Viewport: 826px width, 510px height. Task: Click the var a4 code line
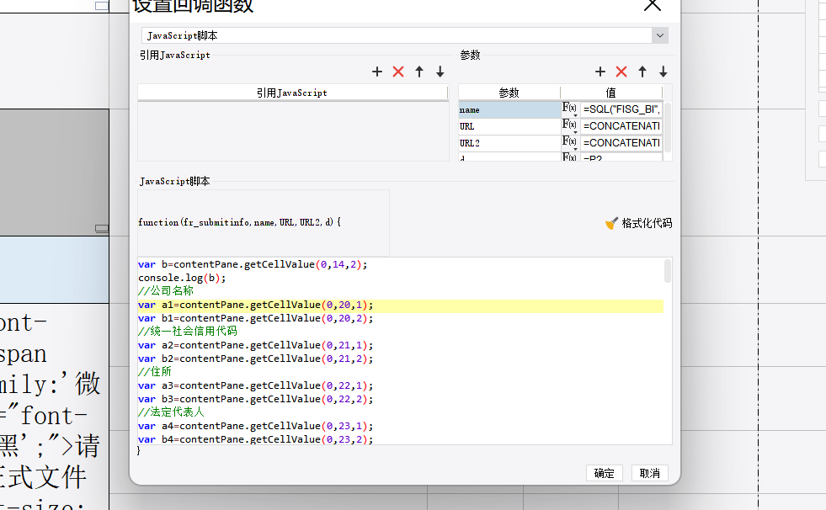(255, 427)
